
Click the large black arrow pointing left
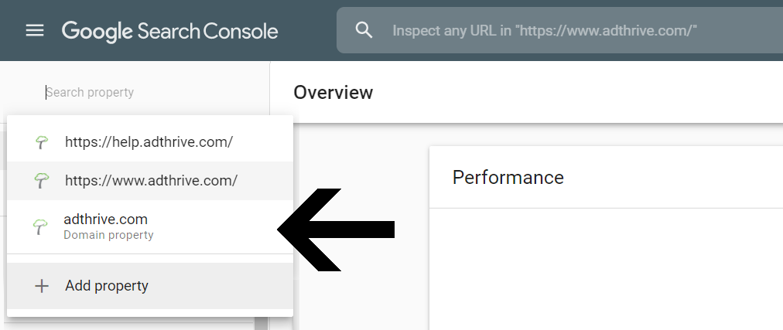[336, 230]
